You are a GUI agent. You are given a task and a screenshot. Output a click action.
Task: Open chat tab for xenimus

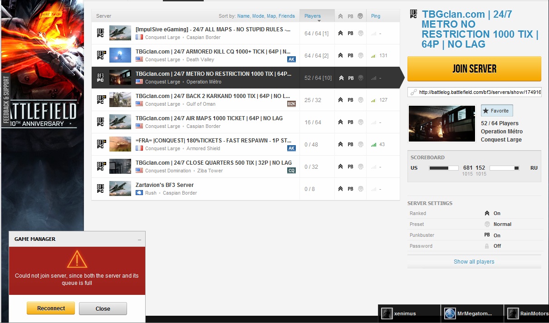[409, 313]
